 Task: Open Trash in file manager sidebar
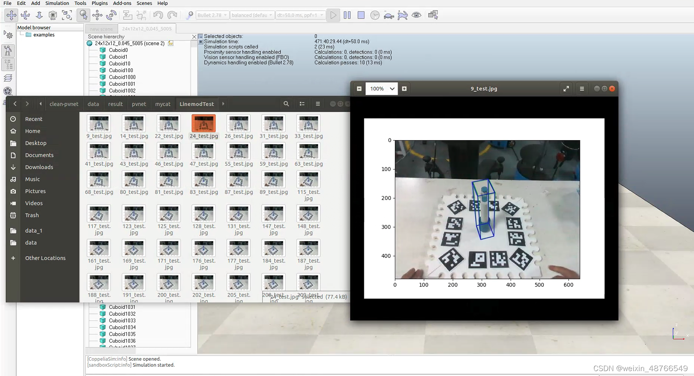32,215
